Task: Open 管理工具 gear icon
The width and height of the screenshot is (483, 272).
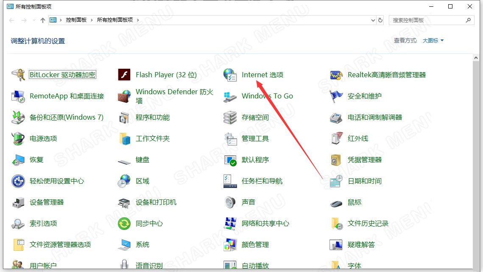Action: tap(230, 139)
